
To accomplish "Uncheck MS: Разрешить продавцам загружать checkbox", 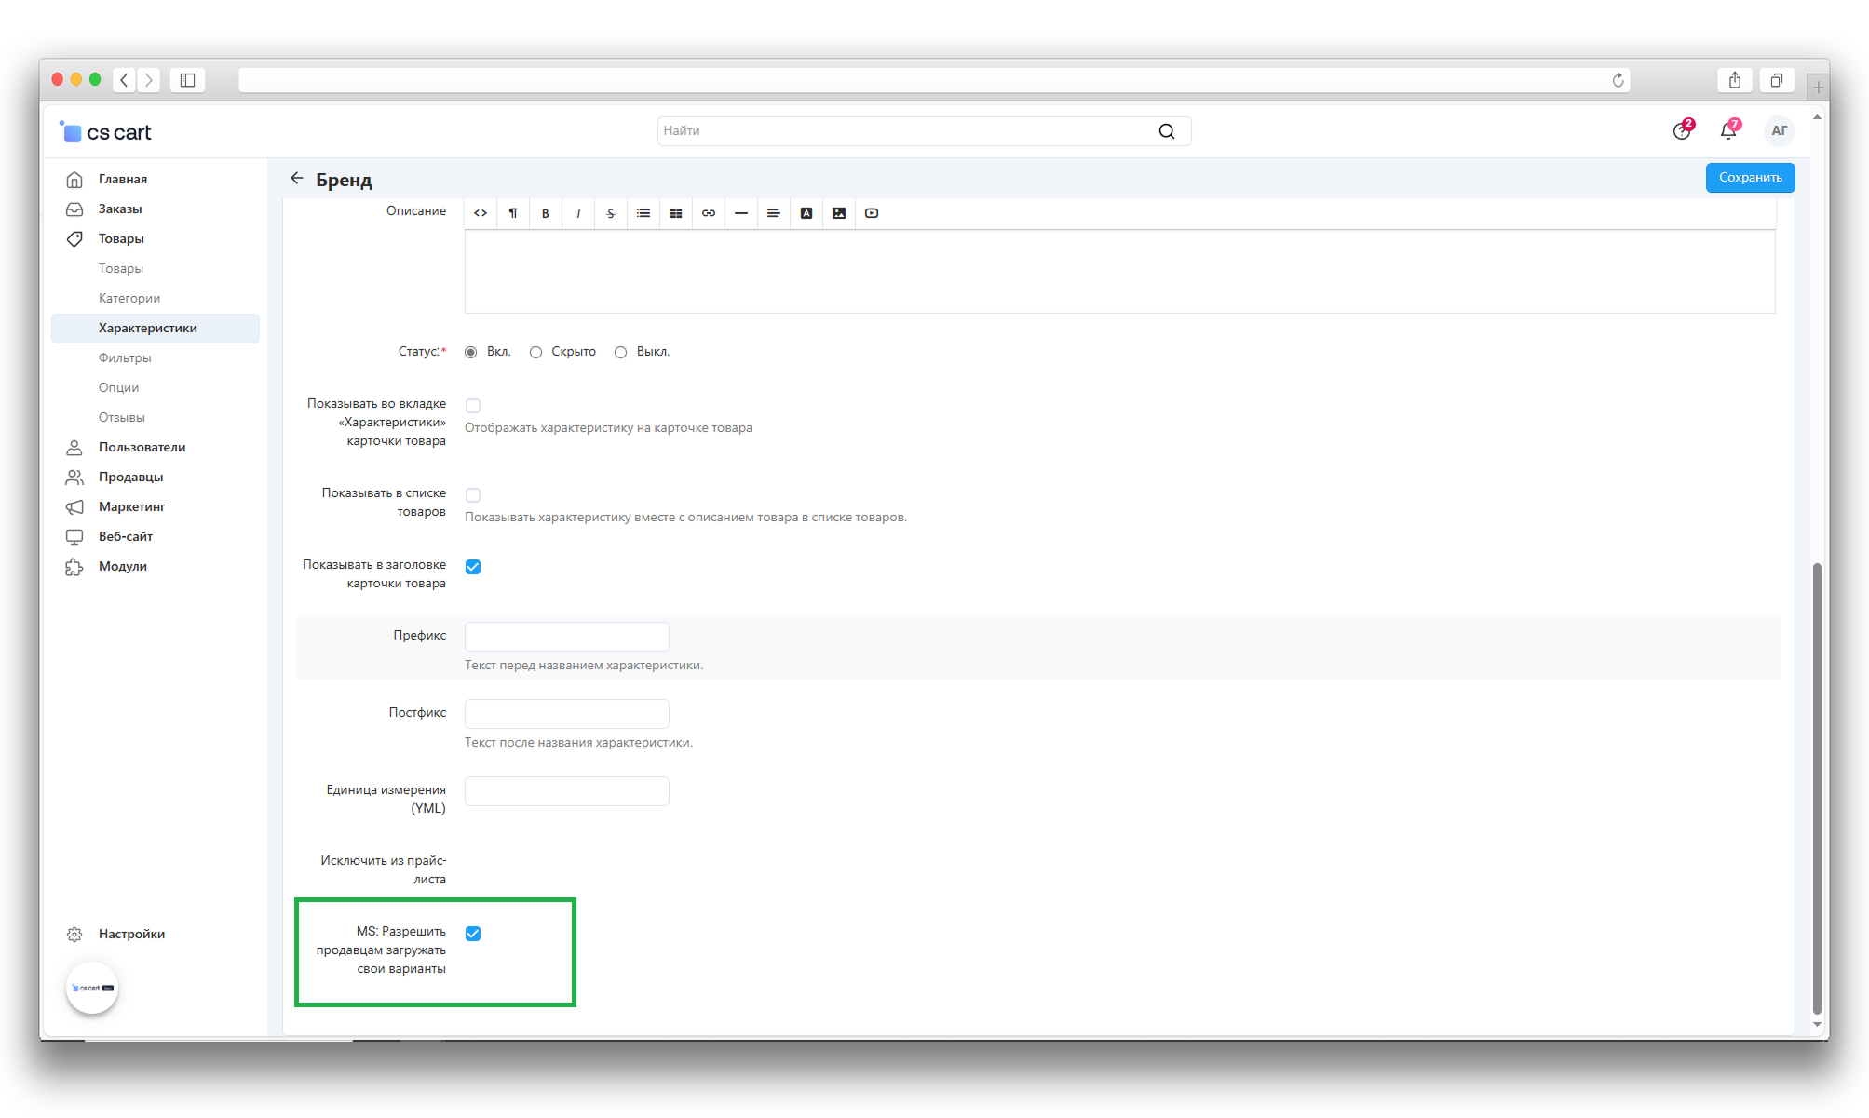I will [x=473, y=934].
